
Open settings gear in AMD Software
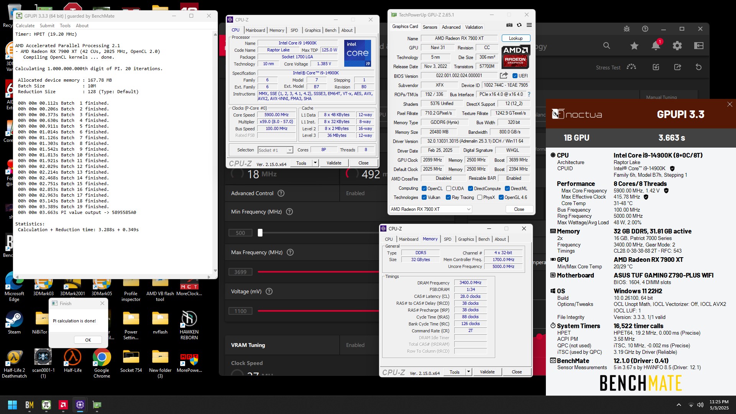pyautogui.click(x=677, y=46)
